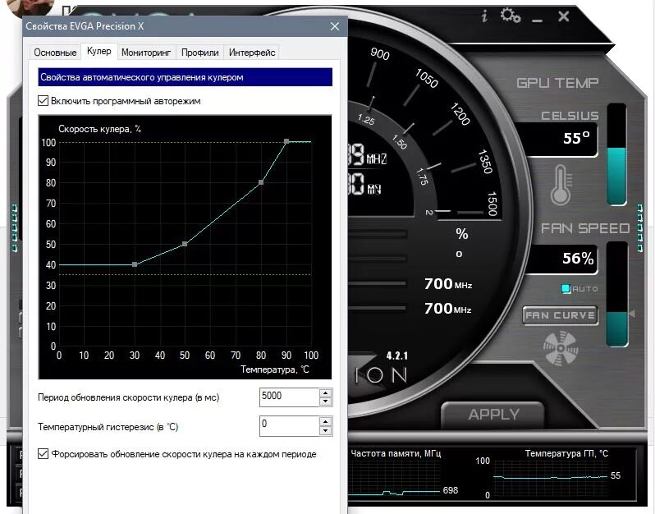
Task: Switch to the Основные tab
Action: point(55,53)
